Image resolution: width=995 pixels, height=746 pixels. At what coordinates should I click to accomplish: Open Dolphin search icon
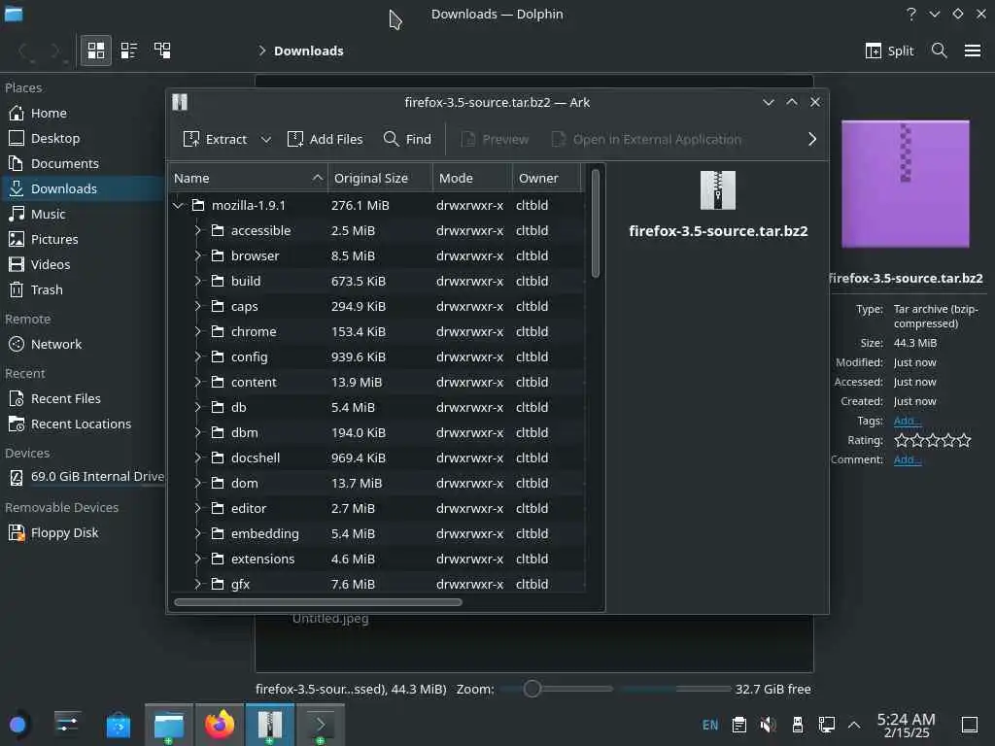coord(940,51)
